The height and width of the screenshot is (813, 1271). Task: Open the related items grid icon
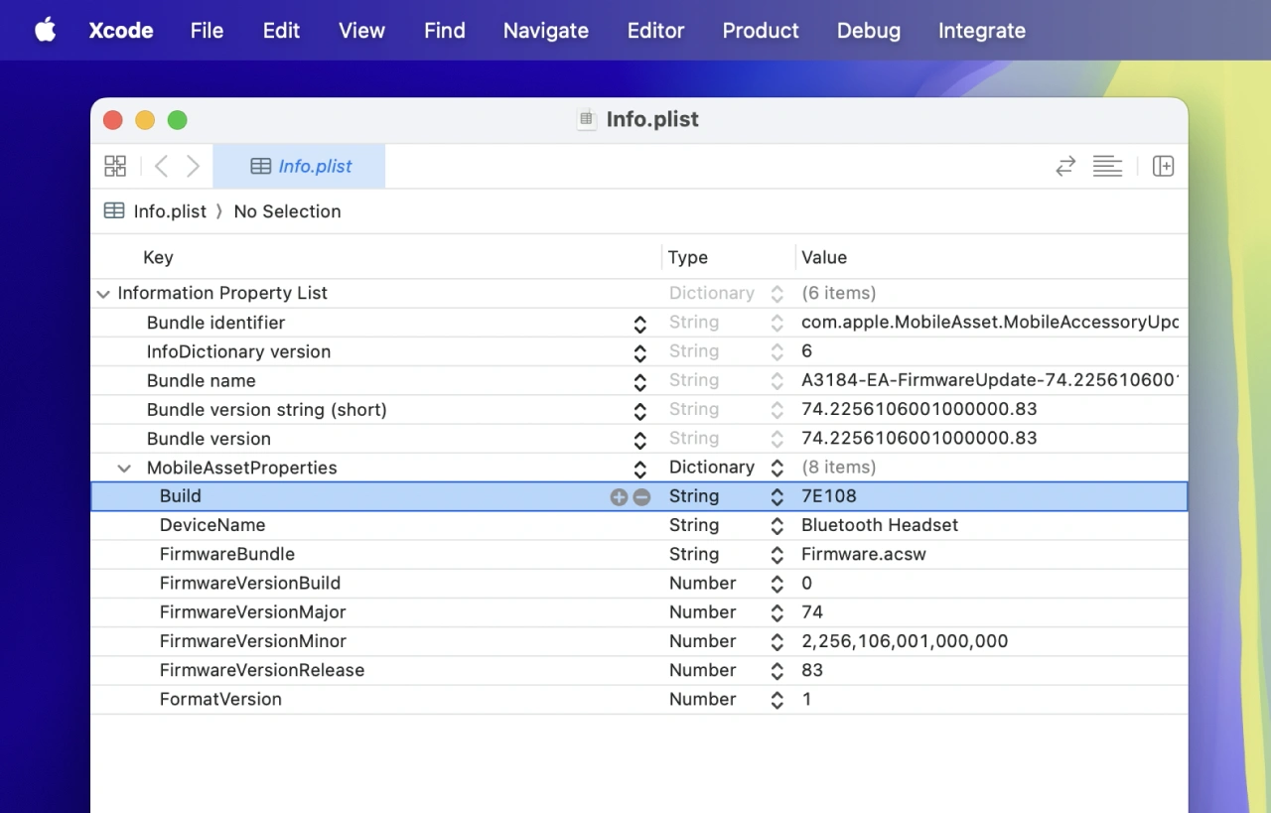115,166
